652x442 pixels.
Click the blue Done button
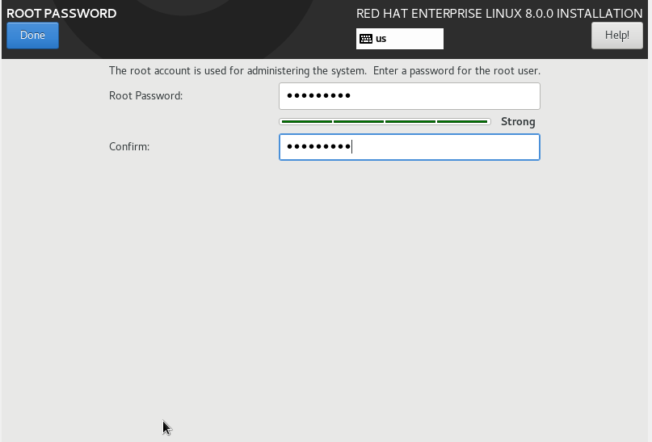click(x=32, y=36)
